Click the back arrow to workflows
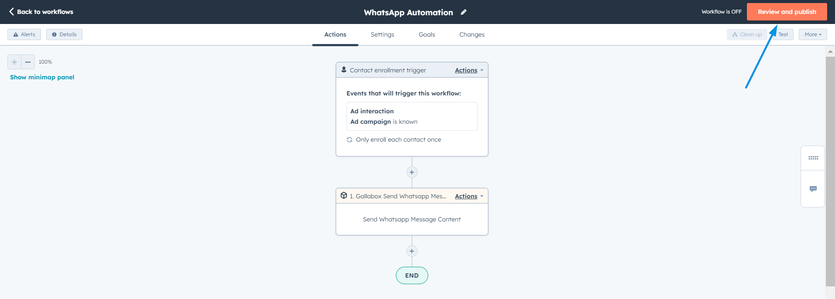835x299 pixels. pyautogui.click(x=12, y=12)
